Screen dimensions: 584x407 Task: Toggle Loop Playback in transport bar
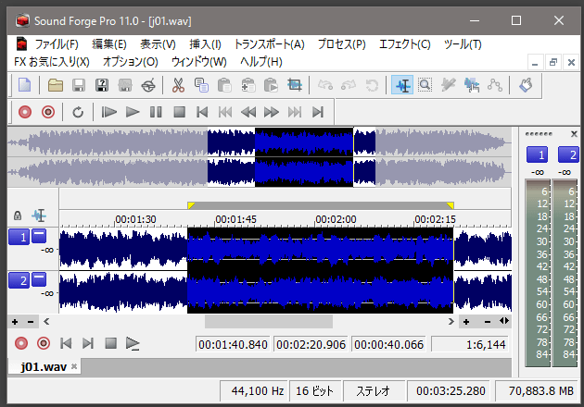click(78, 112)
